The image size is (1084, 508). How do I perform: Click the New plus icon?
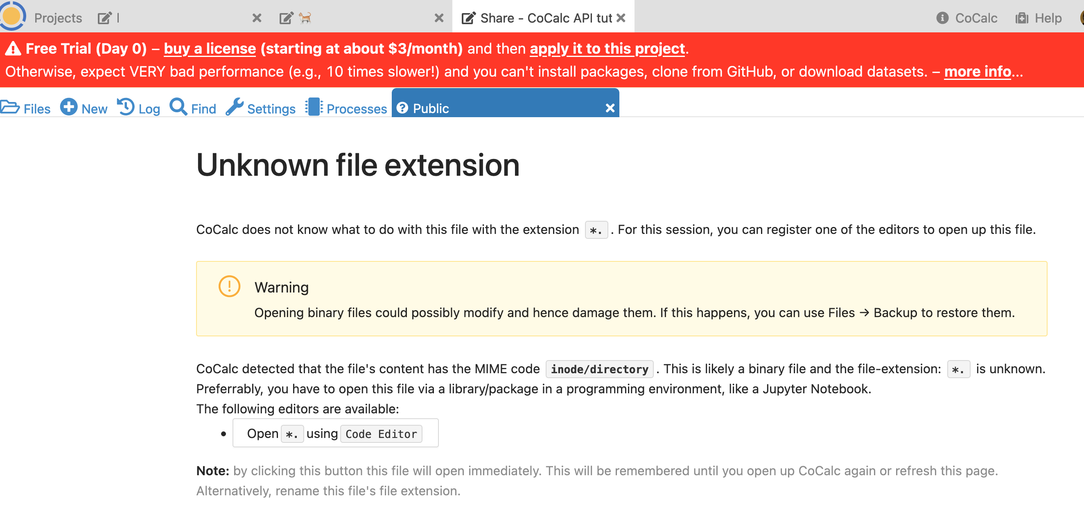pyautogui.click(x=69, y=107)
